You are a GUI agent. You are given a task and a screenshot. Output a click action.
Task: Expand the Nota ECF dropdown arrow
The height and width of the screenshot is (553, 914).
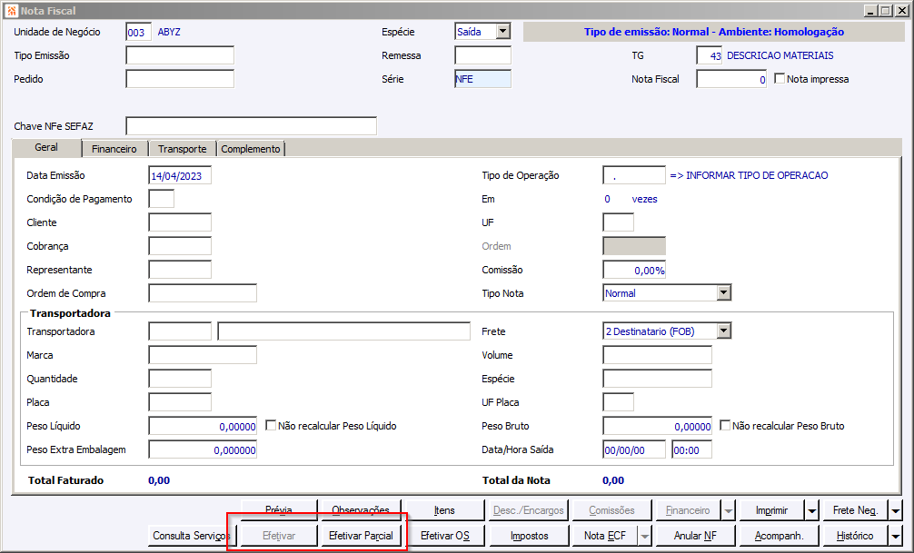pyautogui.click(x=644, y=536)
